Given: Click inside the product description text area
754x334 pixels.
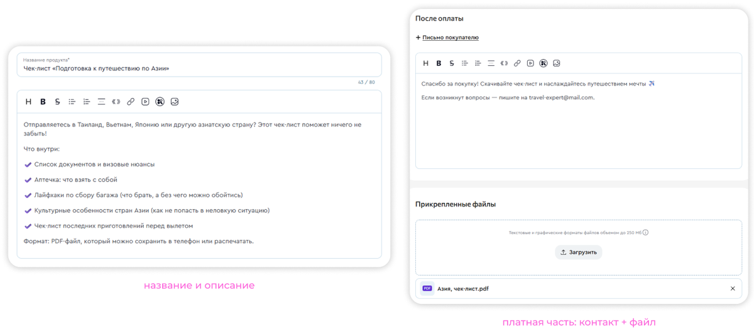Looking at the screenshot, I should [199, 185].
